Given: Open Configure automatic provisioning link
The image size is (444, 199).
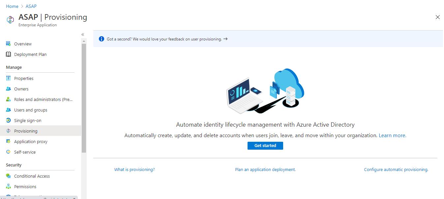Looking at the screenshot, I should point(396,169).
